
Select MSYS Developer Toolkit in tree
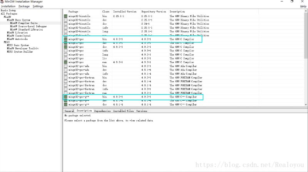click(23, 49)
